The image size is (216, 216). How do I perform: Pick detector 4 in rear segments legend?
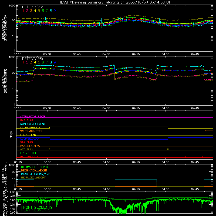pyautogui.click(x=35, y=62)
